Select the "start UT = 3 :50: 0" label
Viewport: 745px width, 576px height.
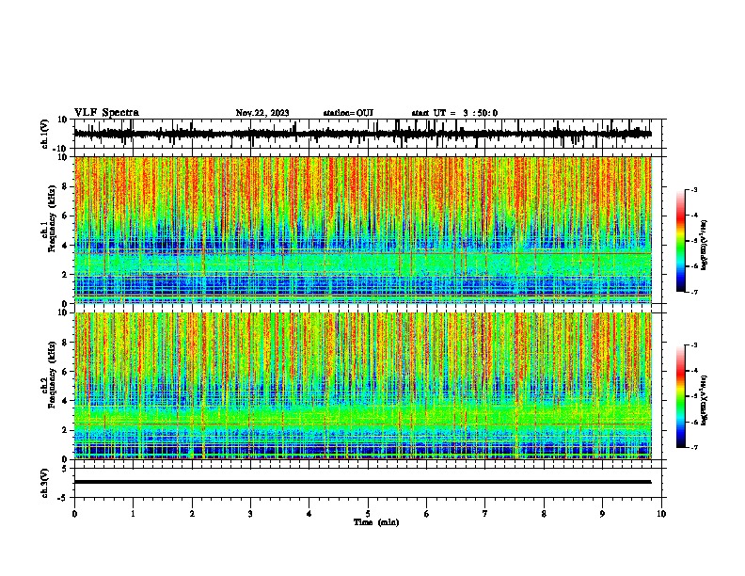[x=454, y=113]
